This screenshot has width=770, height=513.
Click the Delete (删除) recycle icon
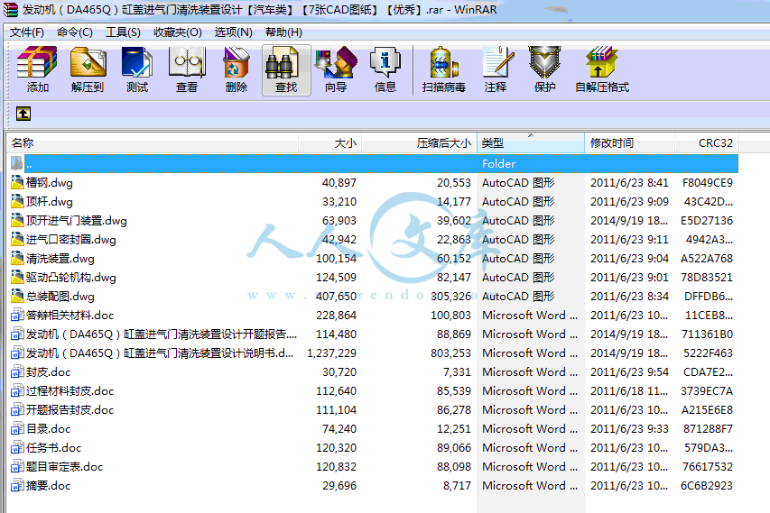(237, 62)
